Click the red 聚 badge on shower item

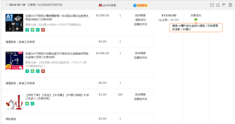[43, 71]
